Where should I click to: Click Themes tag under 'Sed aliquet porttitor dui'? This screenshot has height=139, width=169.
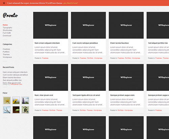coord(166,58)
